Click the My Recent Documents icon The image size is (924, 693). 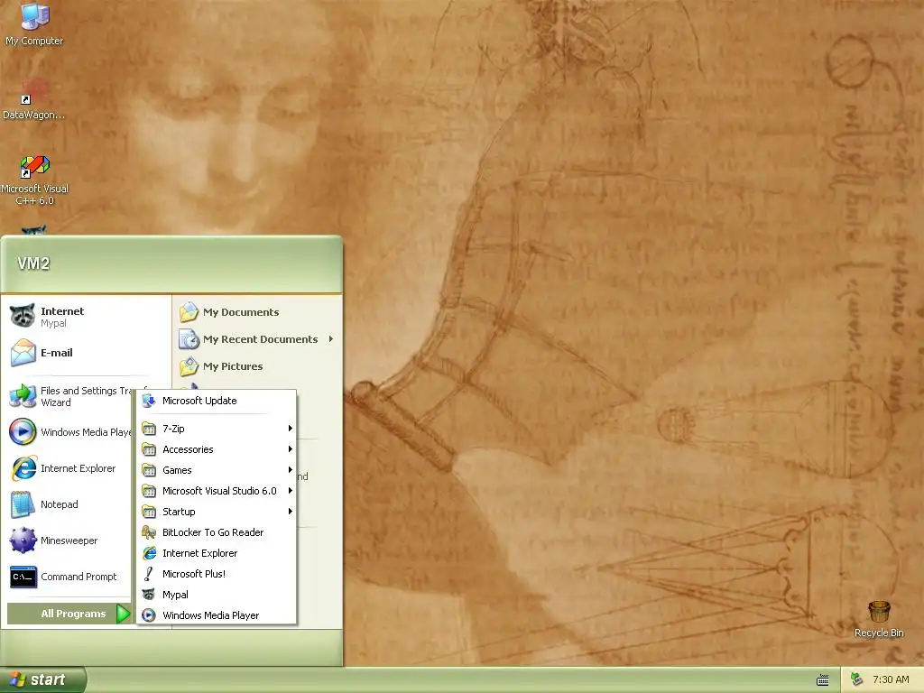coord(189,339)
